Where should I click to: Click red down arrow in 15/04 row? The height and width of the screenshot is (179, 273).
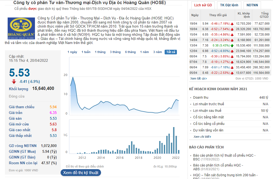[x=232, y=35]
